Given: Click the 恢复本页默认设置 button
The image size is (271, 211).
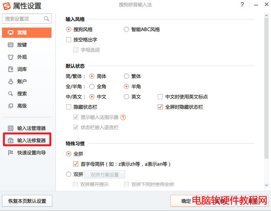Looking at the screenshot, I should point(27,201).
